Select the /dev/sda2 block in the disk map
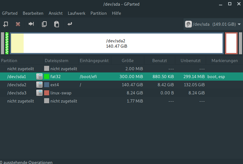Viewport: 243px width, 164px height. click(x=117, y=43)
